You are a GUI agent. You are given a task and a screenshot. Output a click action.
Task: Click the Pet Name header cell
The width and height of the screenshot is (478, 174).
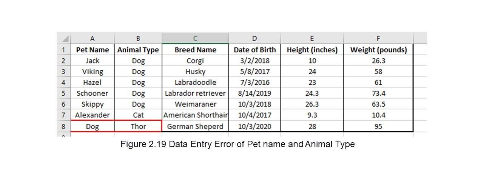(x=93, y=50)
